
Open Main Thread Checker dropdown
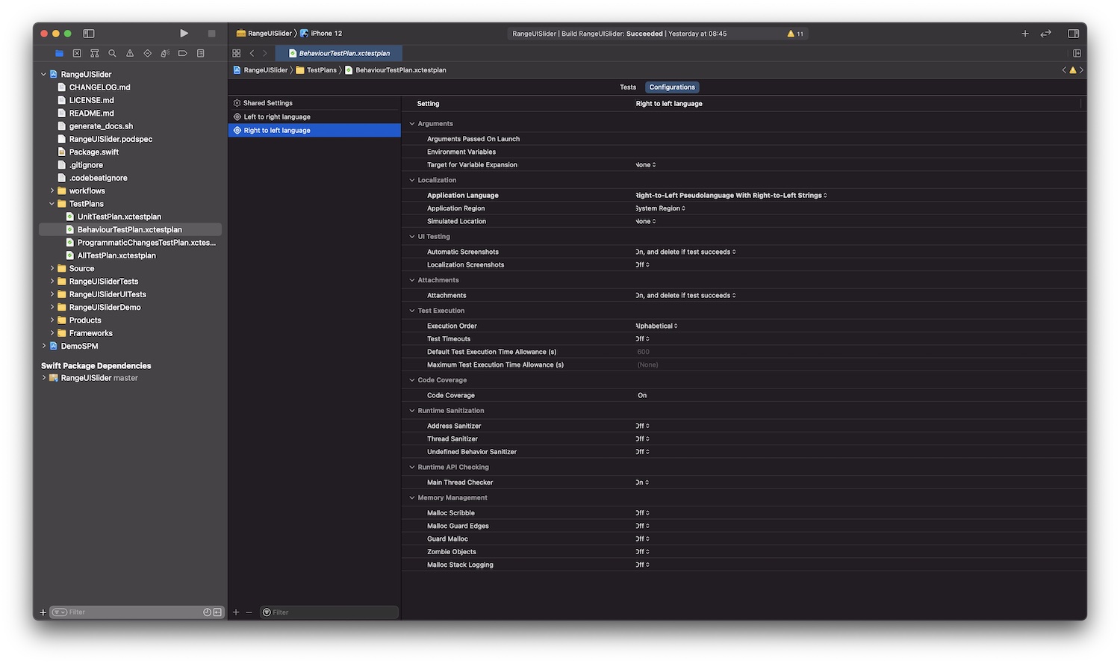pyautogui.click(x=642, y=483)
